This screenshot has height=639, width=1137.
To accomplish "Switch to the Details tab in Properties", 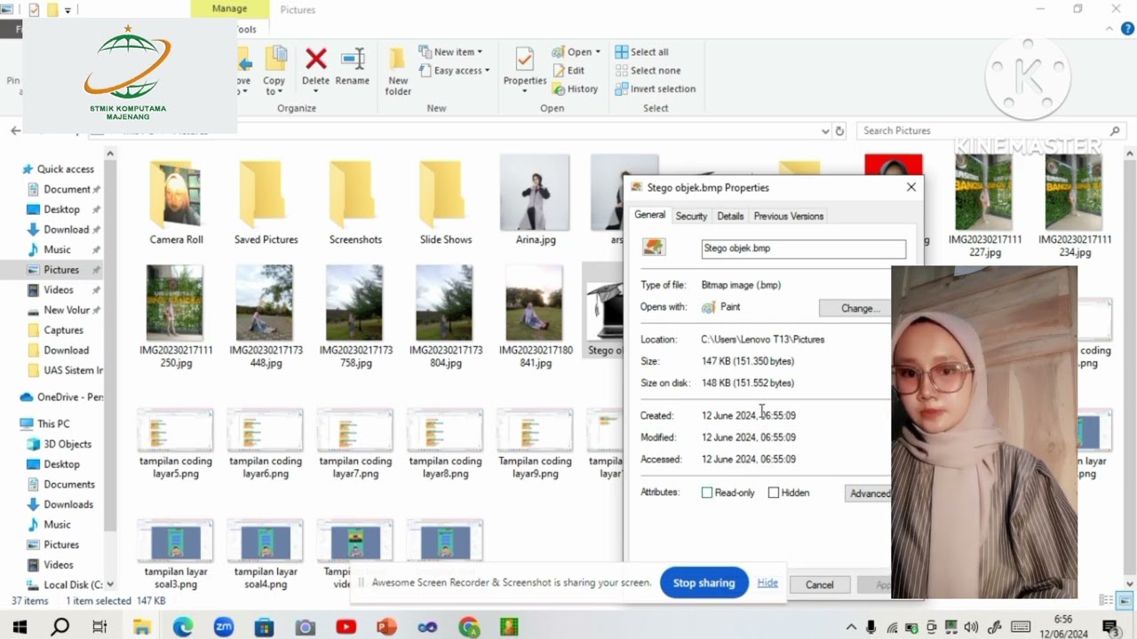I will [730, 216].
